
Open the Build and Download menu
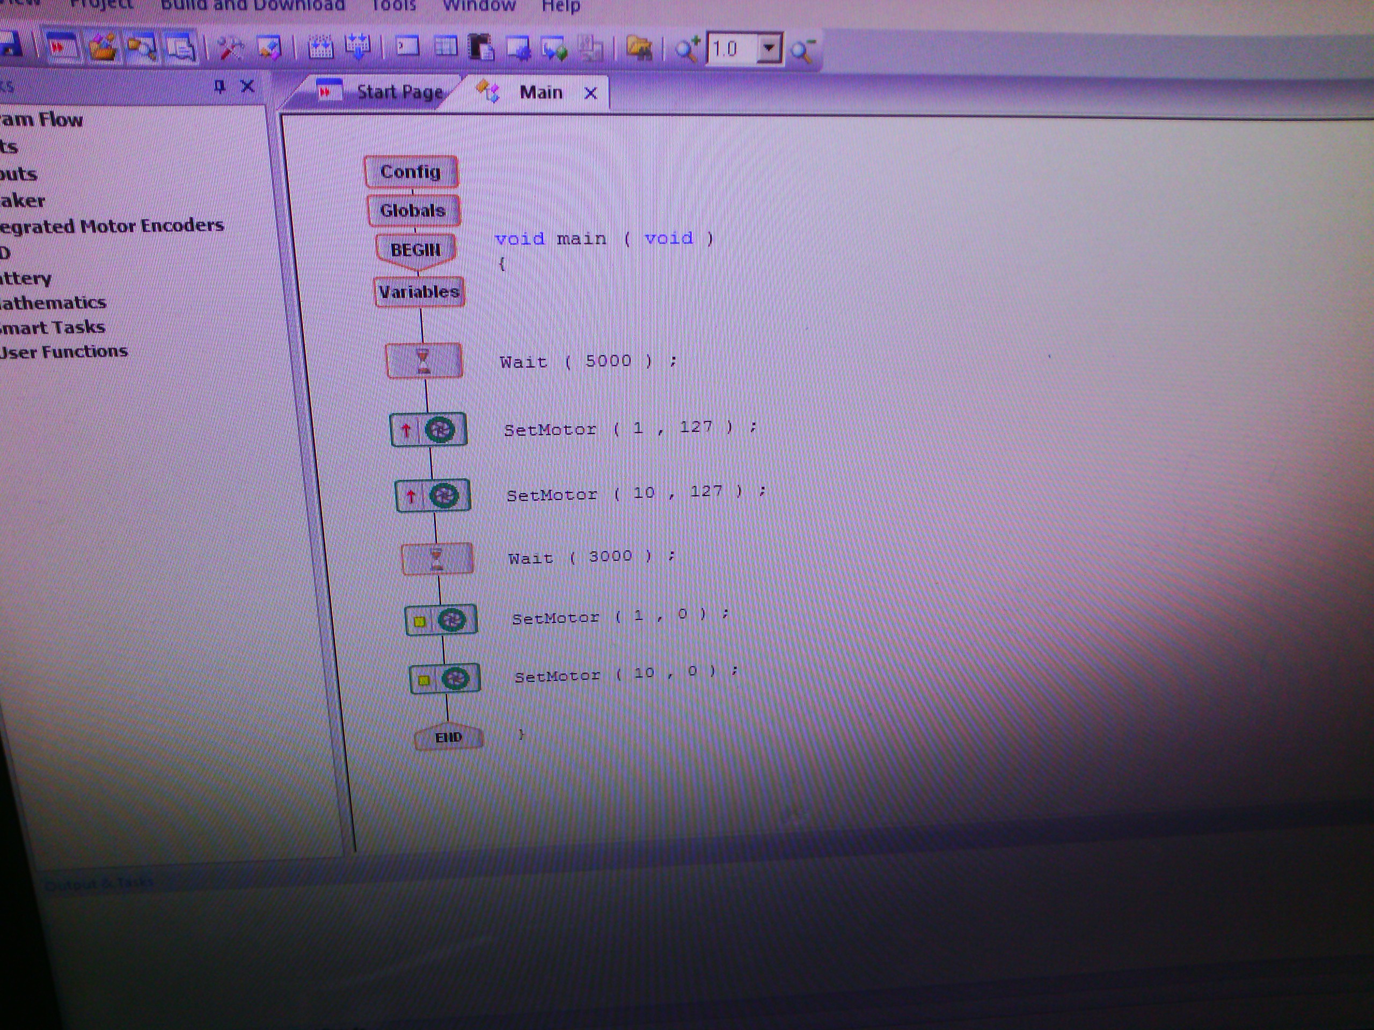point(253,5)
